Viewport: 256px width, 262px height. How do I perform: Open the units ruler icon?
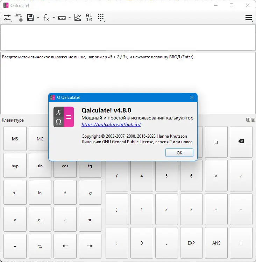pos(62,18)
